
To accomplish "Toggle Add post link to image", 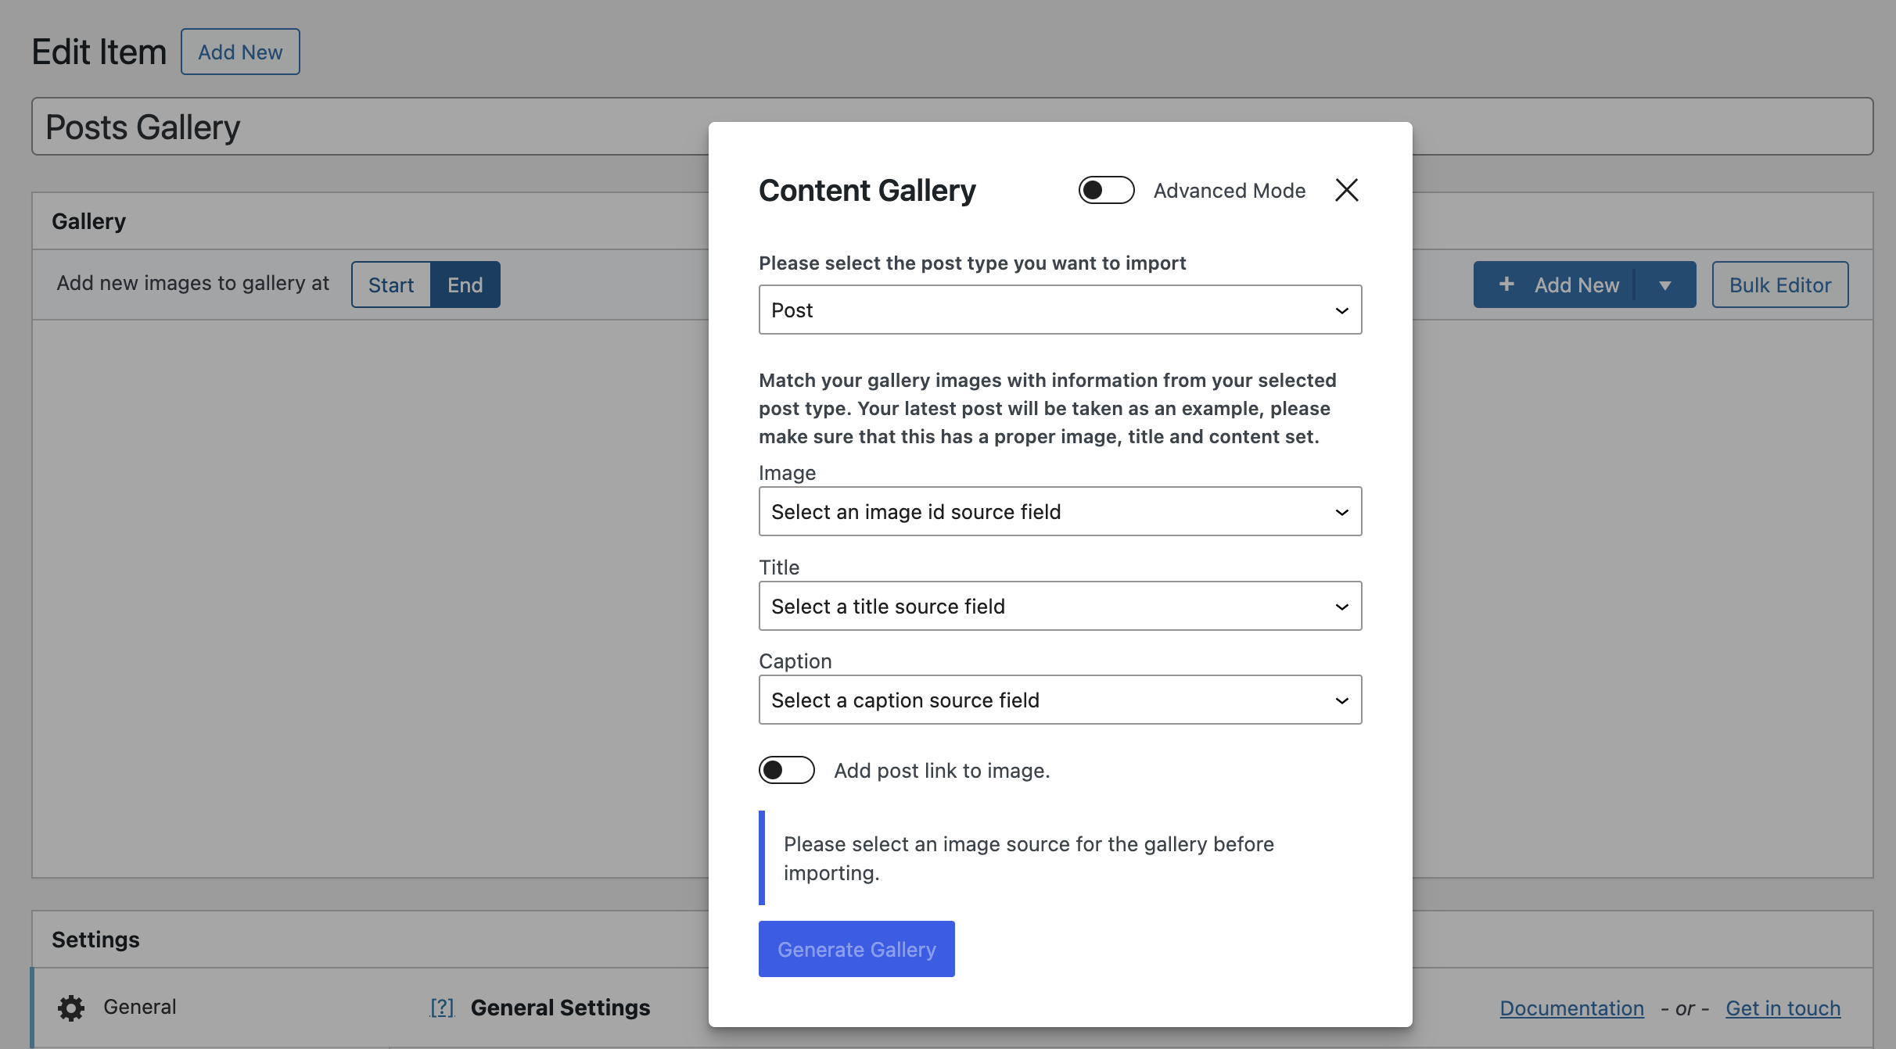I will tap(786, 770).
